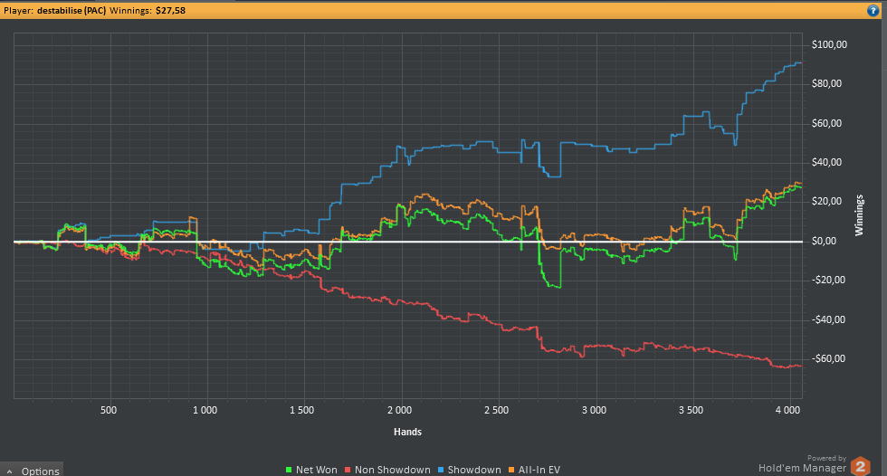Click the -$60,00 axis label

point(828,358)
